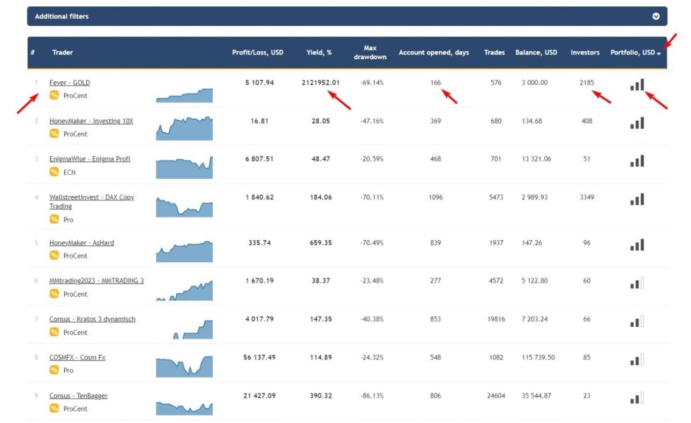This screenshot has height=423, width=691.
Task: Open HoneyMaker - Investing 10X trader link
Action: click(91, 121)
